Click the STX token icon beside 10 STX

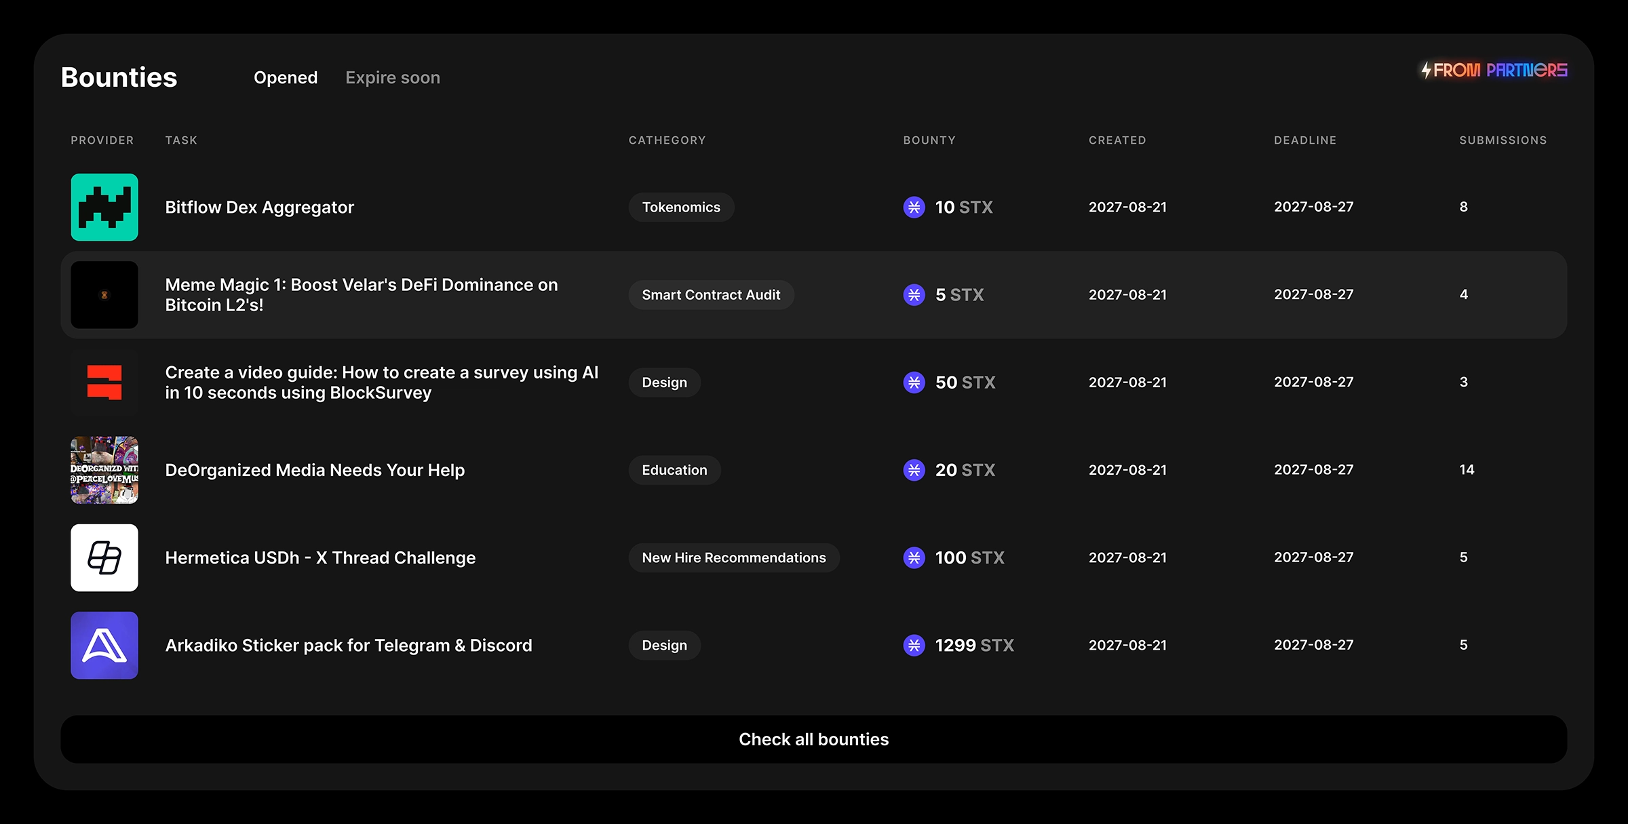pyautogui.click(x=914, y=207)
